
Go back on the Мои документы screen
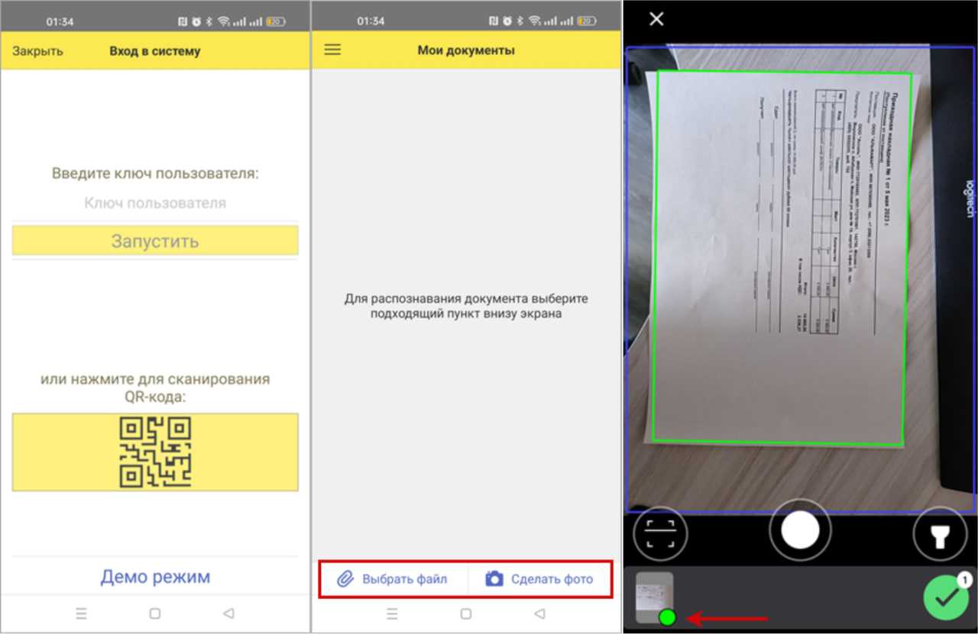(539, 613)
